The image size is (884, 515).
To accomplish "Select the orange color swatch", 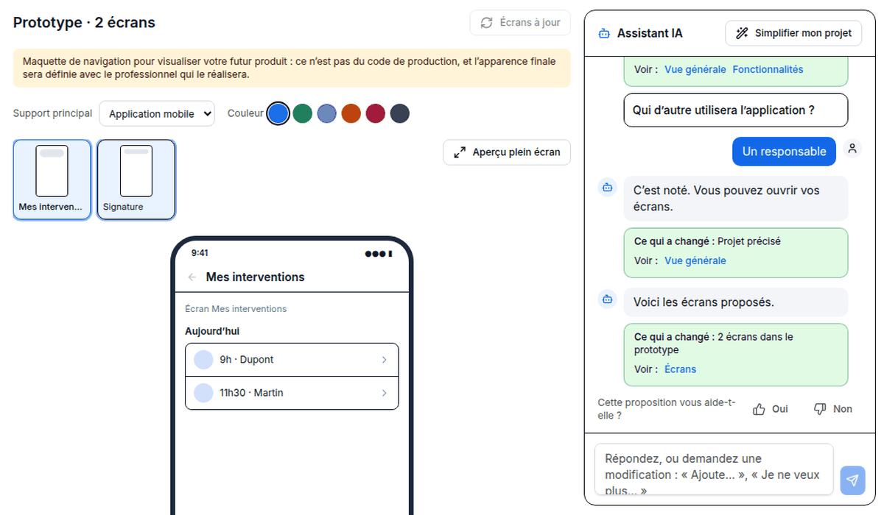I will (x=351, y=113).
